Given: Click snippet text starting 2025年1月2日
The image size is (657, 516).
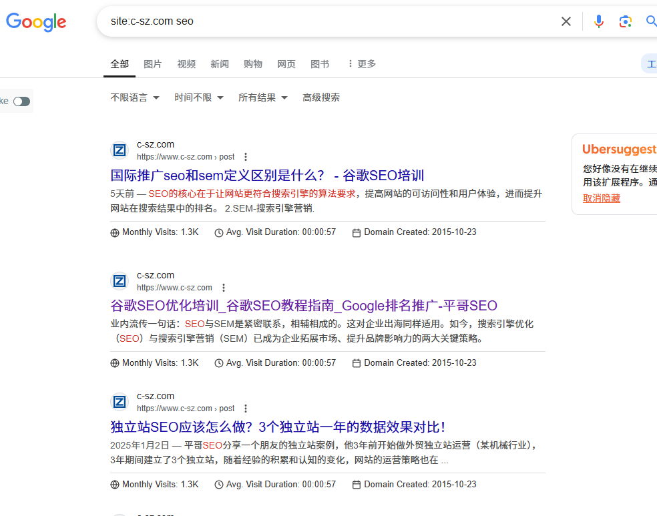Looking at the screenshot, I should 324,453.
